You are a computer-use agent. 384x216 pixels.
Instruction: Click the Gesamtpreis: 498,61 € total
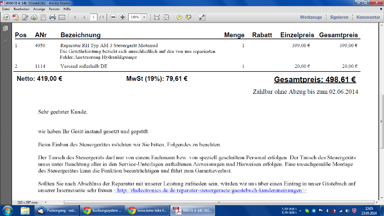315,79
